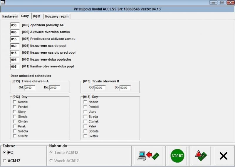Viewport: 235px width, 167px height.
Task: Enable Nedele checkbox in schedule A days
Action: point(15,102)
